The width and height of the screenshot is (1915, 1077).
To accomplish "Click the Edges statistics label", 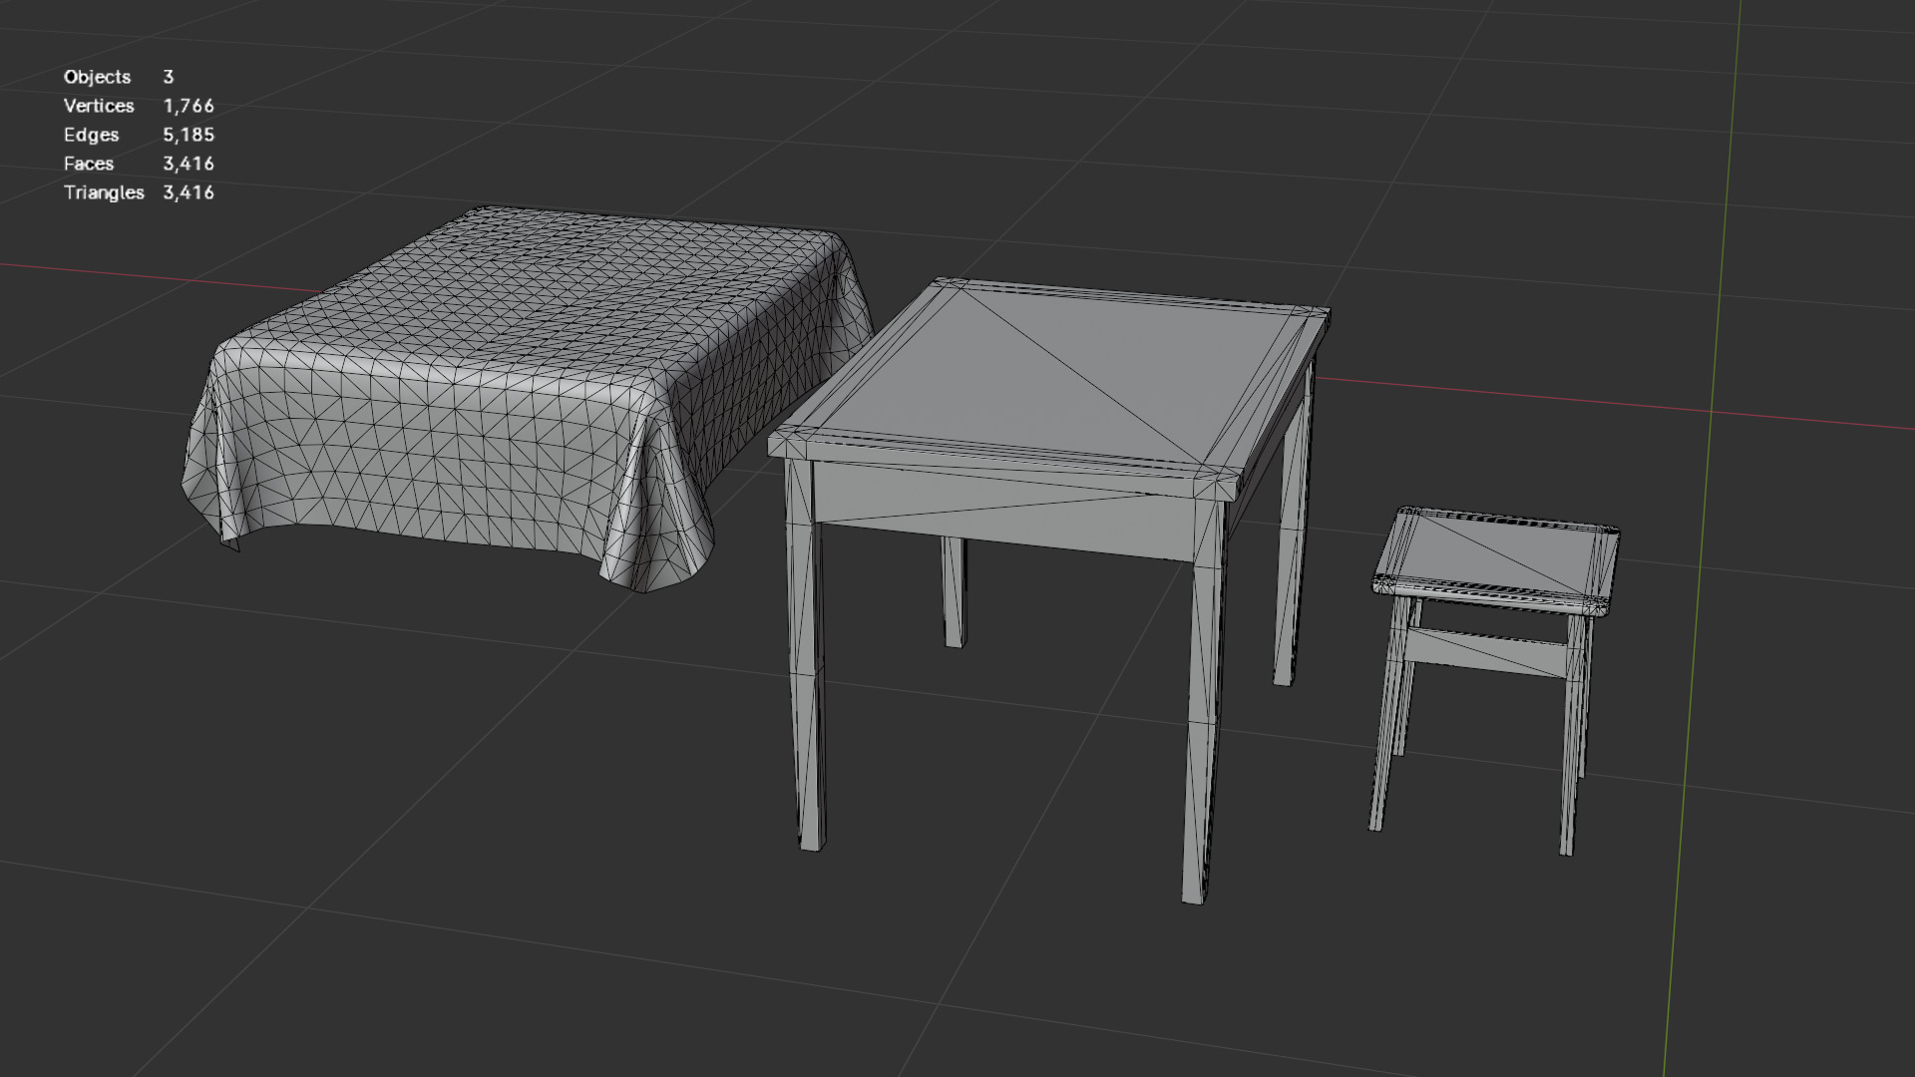I will (91, 135).
